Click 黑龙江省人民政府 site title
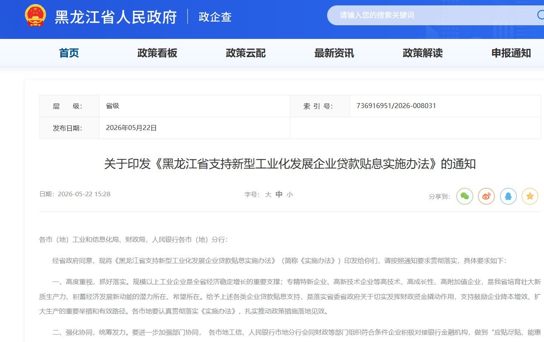The height and width of the screenshot is (342, 544). 116,17
